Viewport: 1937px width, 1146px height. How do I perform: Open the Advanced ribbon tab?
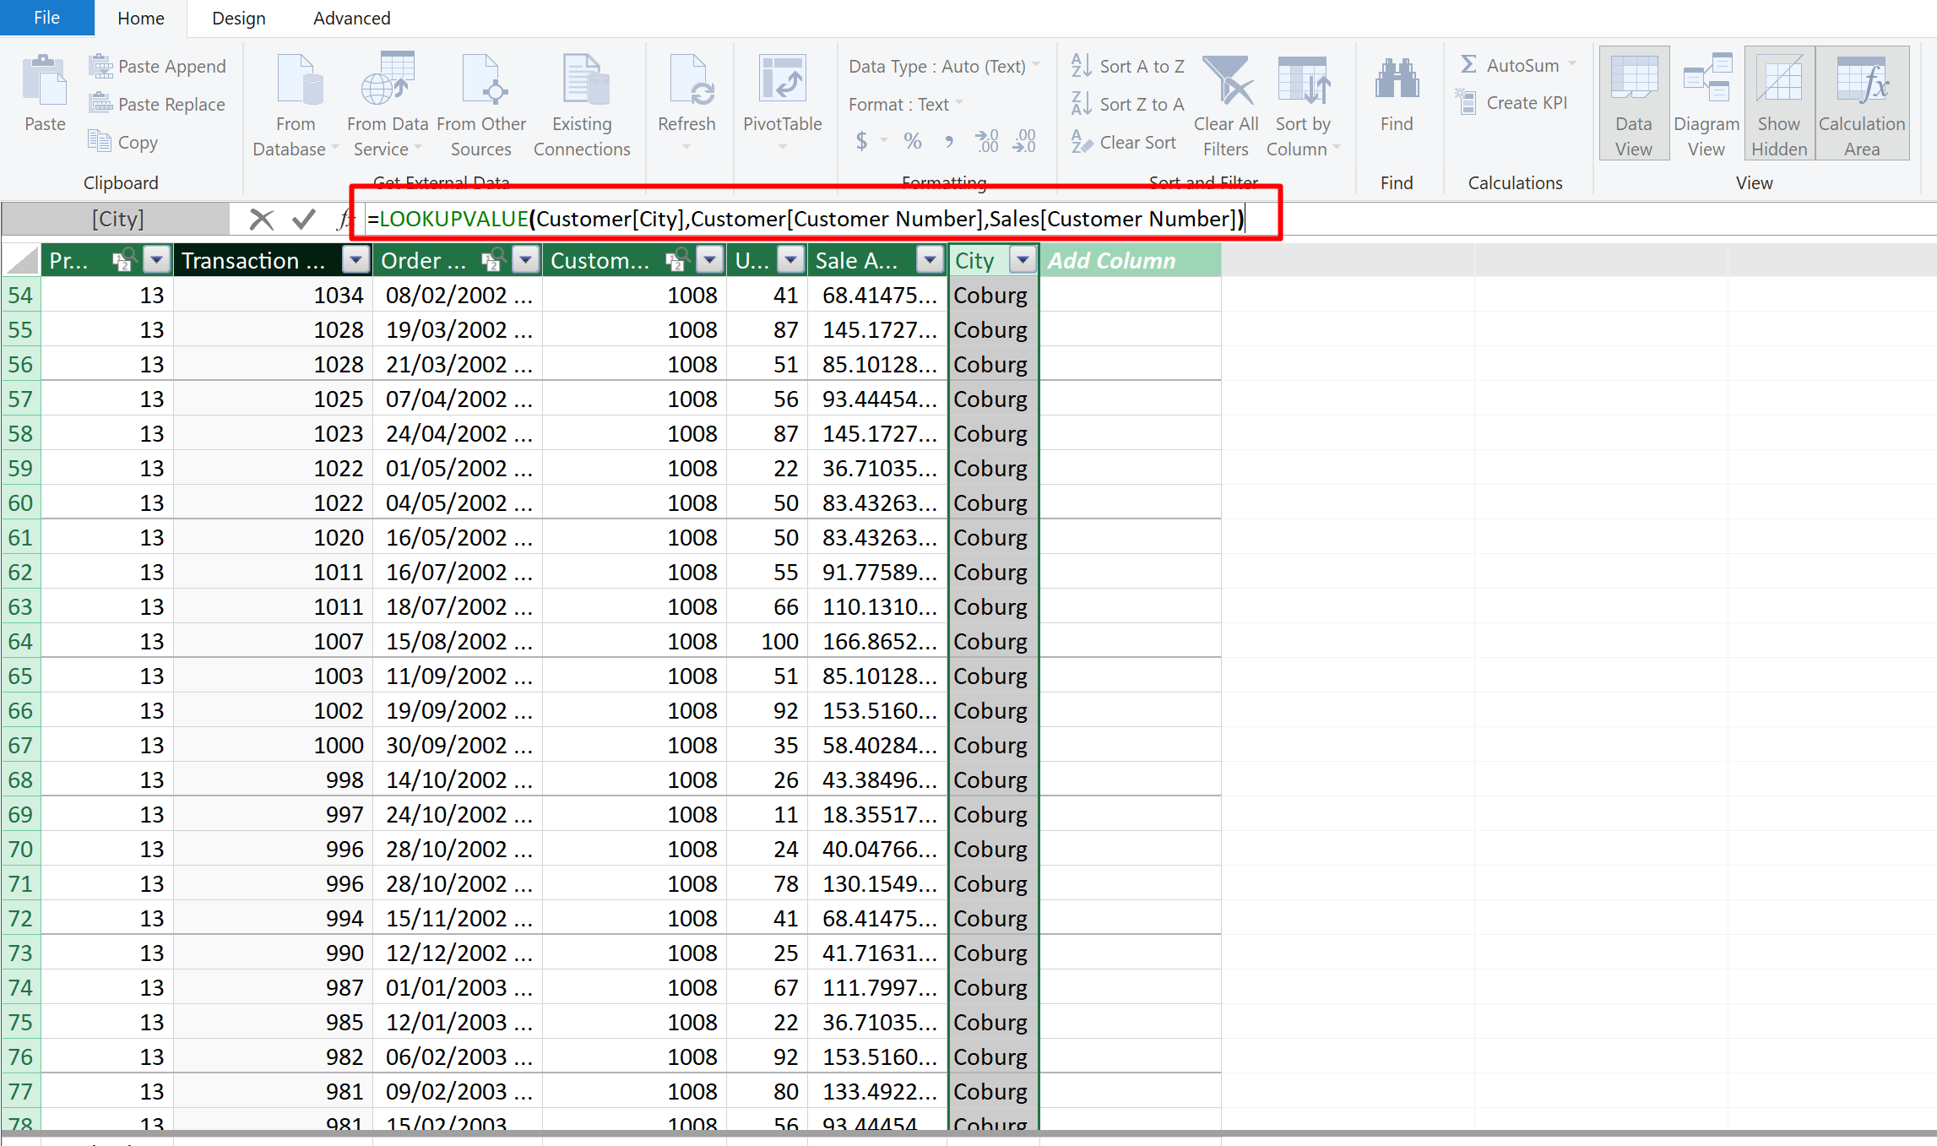[x=351, y=18]
